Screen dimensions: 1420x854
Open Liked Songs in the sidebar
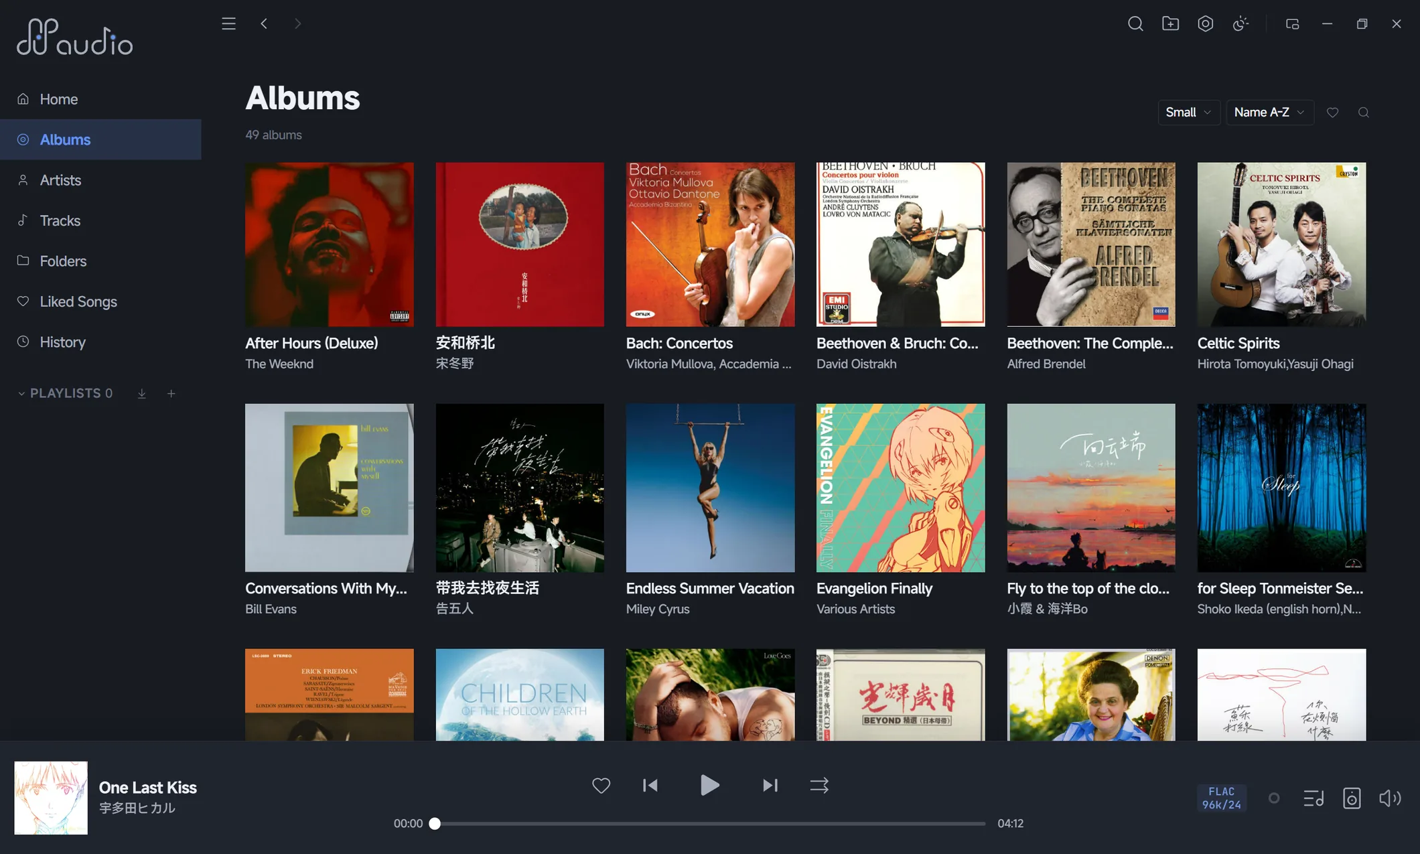pyautogui.click(x=100, y=301)
